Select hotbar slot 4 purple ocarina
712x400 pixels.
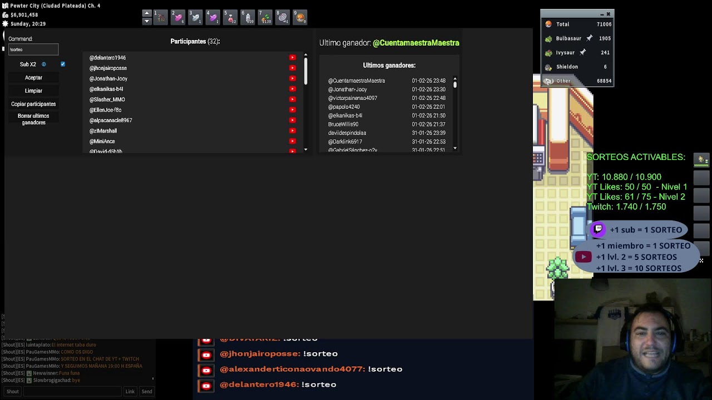(x=213, y=18)
